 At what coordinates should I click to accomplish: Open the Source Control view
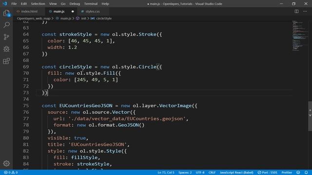pyautogui.click(x=6, y=37)
